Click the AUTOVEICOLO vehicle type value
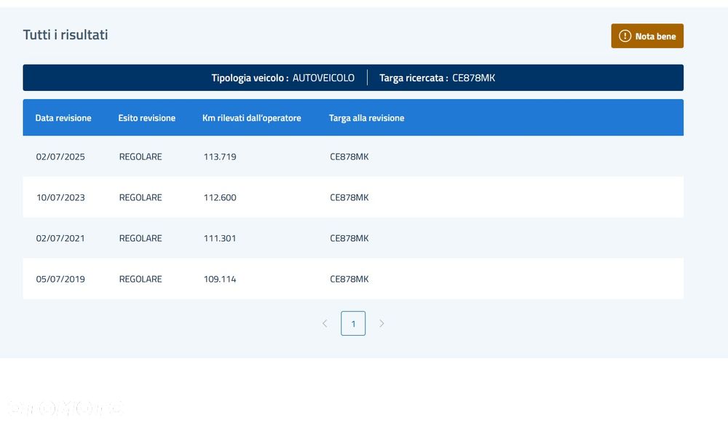Screen dimensions: 728x423 pos(324,78)
